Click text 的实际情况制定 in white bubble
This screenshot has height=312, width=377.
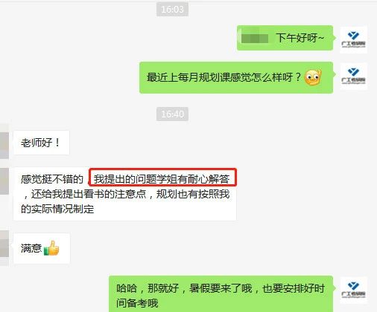(x=57, y=209)
